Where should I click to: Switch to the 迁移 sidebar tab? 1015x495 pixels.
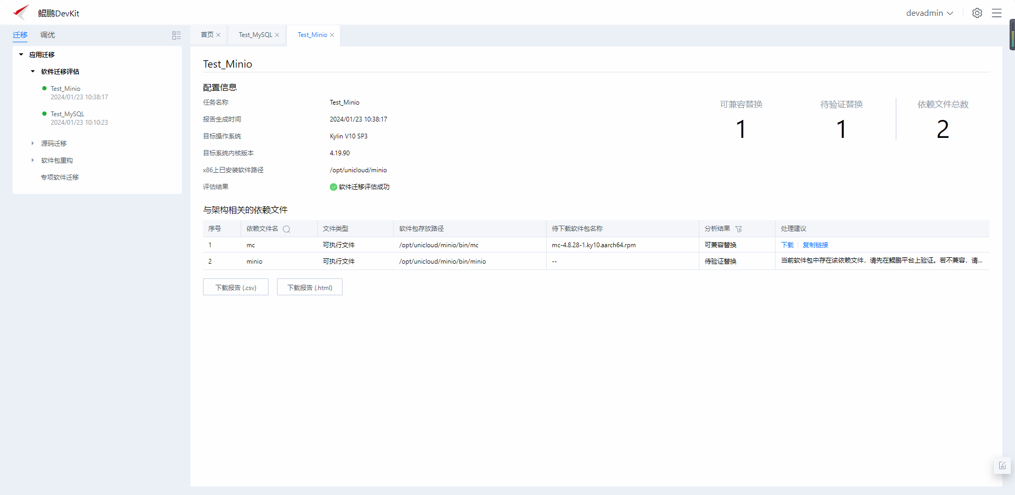[x=20, y=35]
